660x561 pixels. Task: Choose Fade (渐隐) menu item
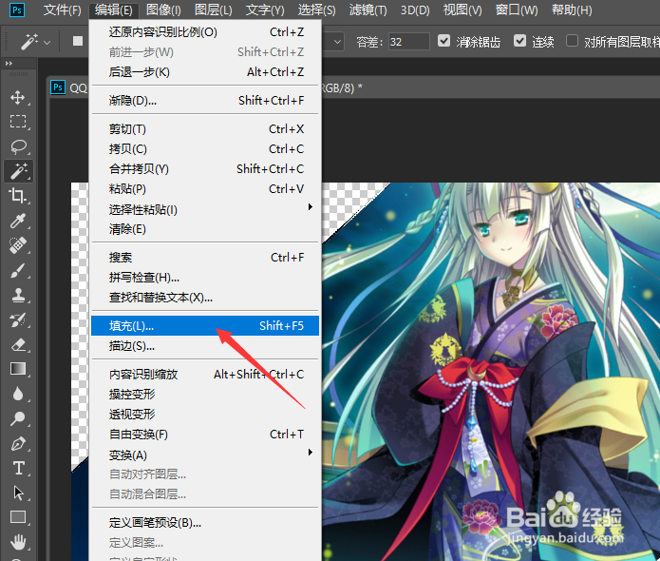click(x=205, y=100)
